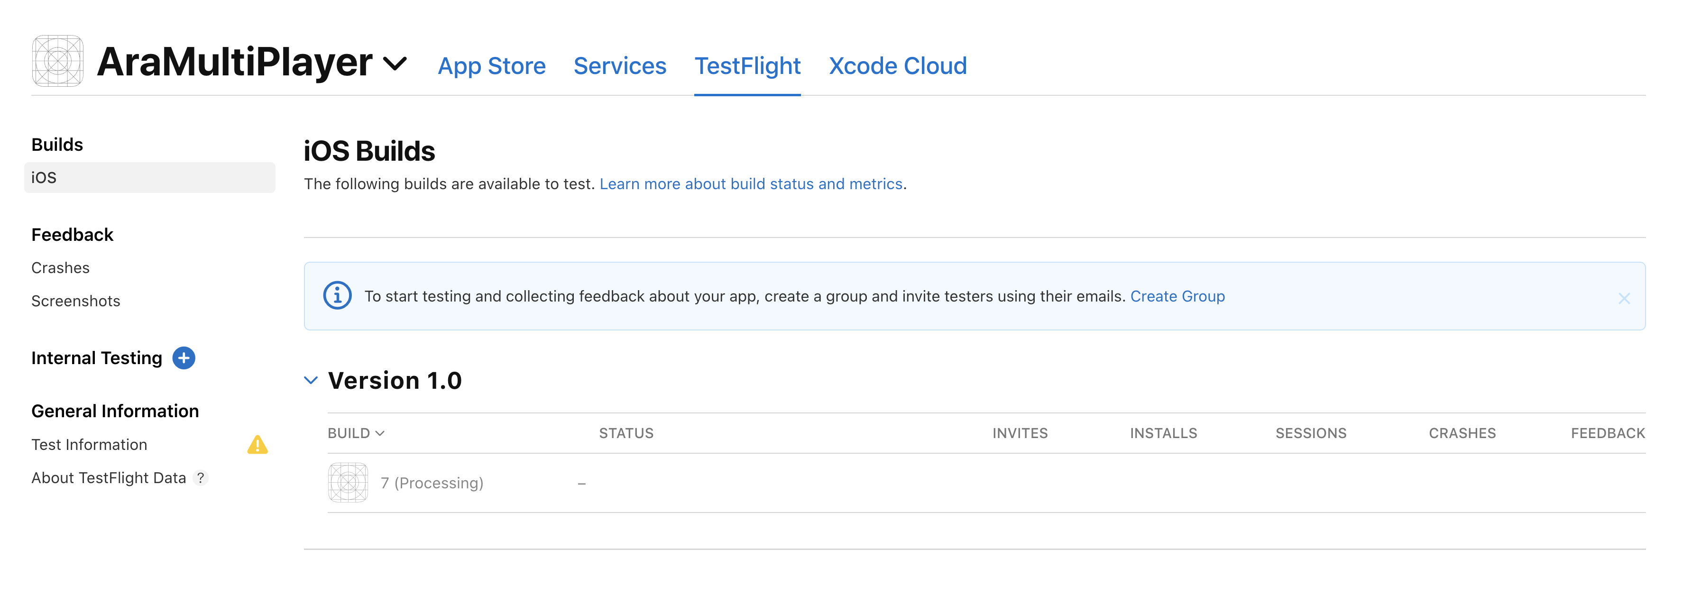
Task: Add a group with Internal Testing plus
Action: point(183,358)
